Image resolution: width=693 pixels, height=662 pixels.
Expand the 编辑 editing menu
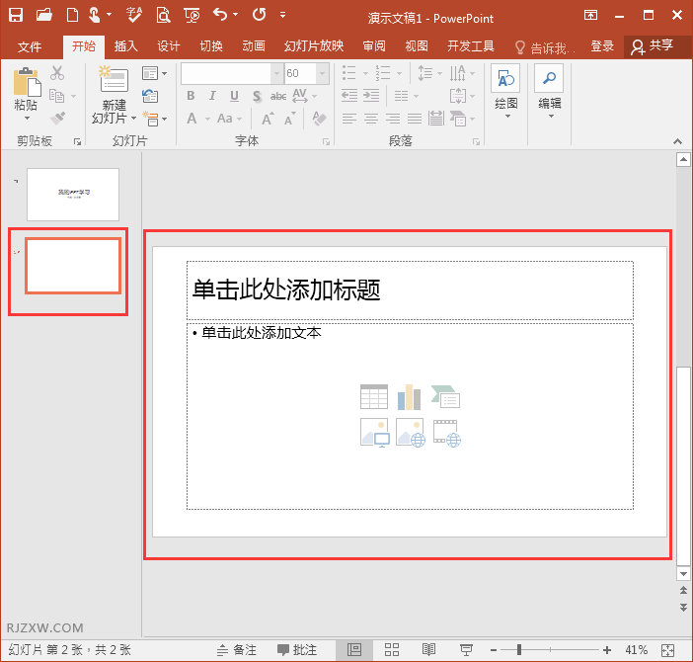pos(549,93)
